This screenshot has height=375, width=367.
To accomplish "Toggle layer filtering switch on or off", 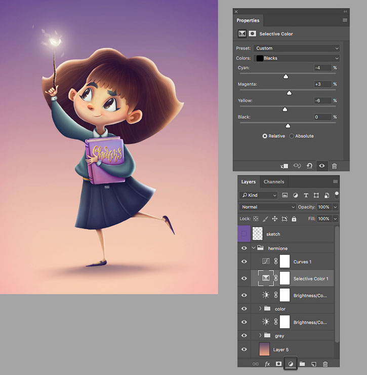I will pos(337,195).
